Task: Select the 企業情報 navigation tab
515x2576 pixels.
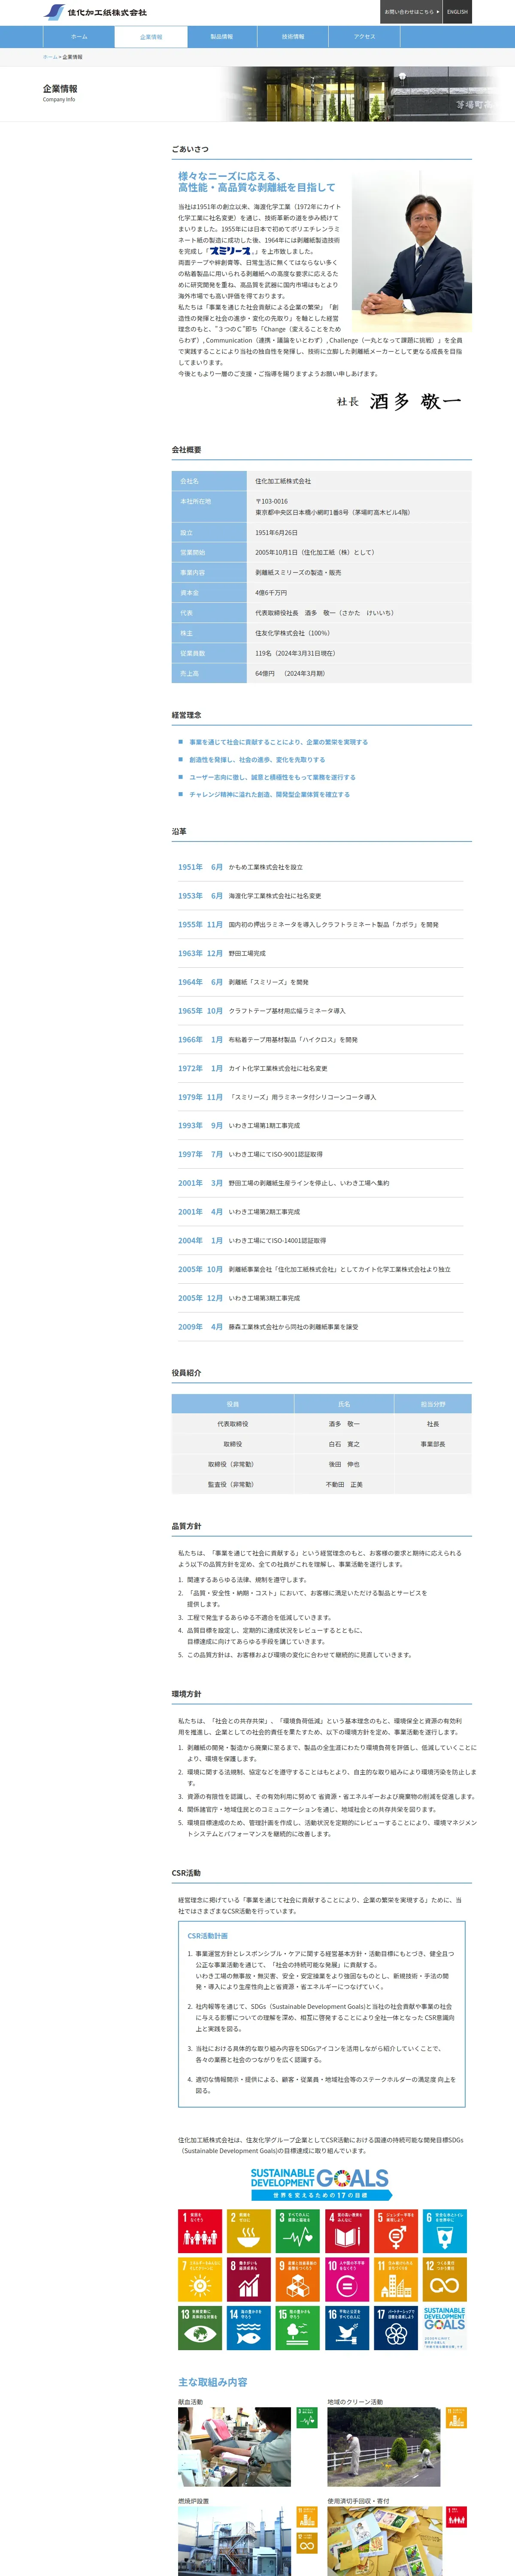Action: pyautogui.click(x=151, y=37)
